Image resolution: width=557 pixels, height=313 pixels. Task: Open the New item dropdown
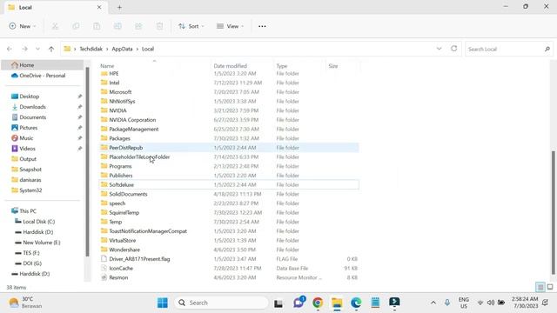pos(23,26)
